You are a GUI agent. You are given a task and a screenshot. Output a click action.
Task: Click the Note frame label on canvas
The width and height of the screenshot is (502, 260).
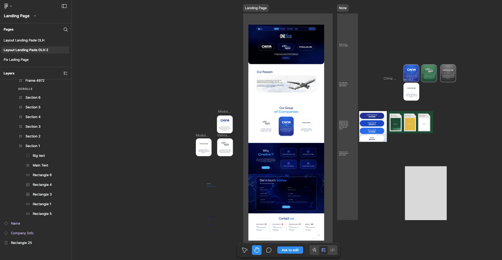[x=343, y=8]
